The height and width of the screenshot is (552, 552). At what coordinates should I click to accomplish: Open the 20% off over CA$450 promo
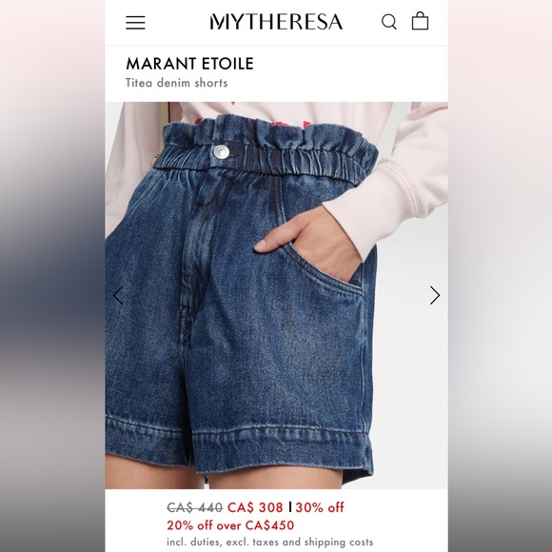230,525
